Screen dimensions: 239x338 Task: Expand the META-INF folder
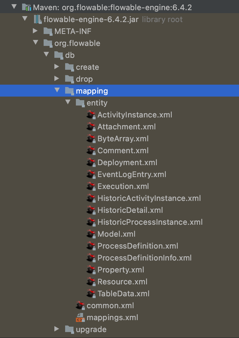35,31
